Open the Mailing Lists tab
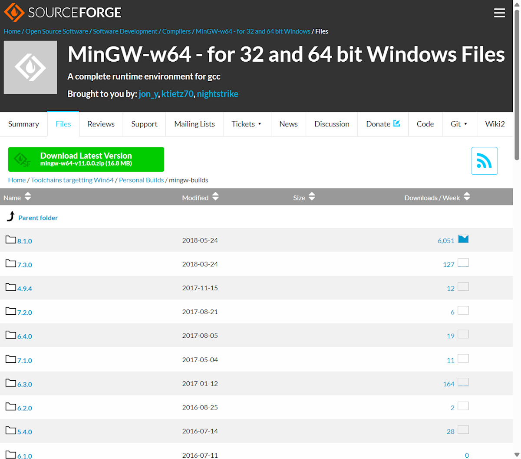The image size is (521, 459). tap(195, 124)
